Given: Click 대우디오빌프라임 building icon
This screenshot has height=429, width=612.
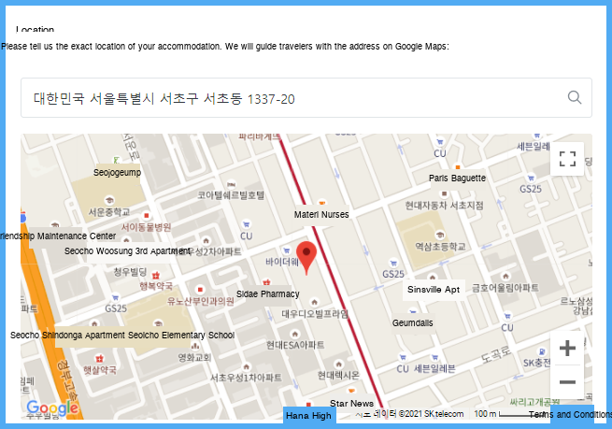Looking at the screenshot, I should (x=314, y=302).
